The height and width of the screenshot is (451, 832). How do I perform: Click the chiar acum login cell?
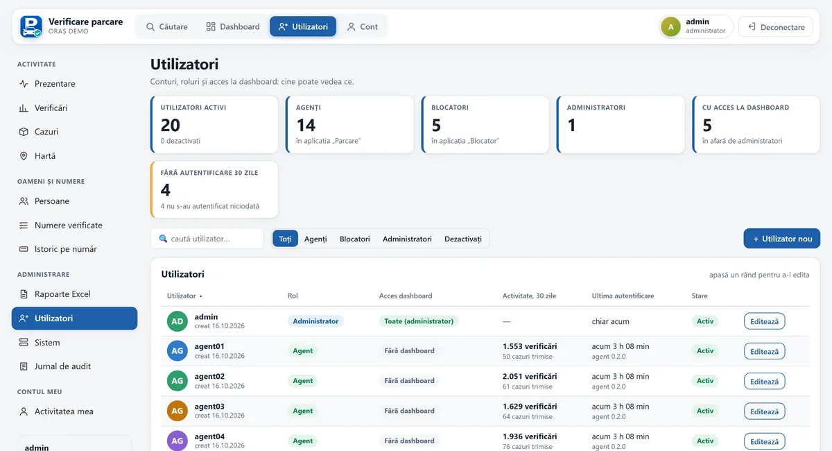click(611, 322)
